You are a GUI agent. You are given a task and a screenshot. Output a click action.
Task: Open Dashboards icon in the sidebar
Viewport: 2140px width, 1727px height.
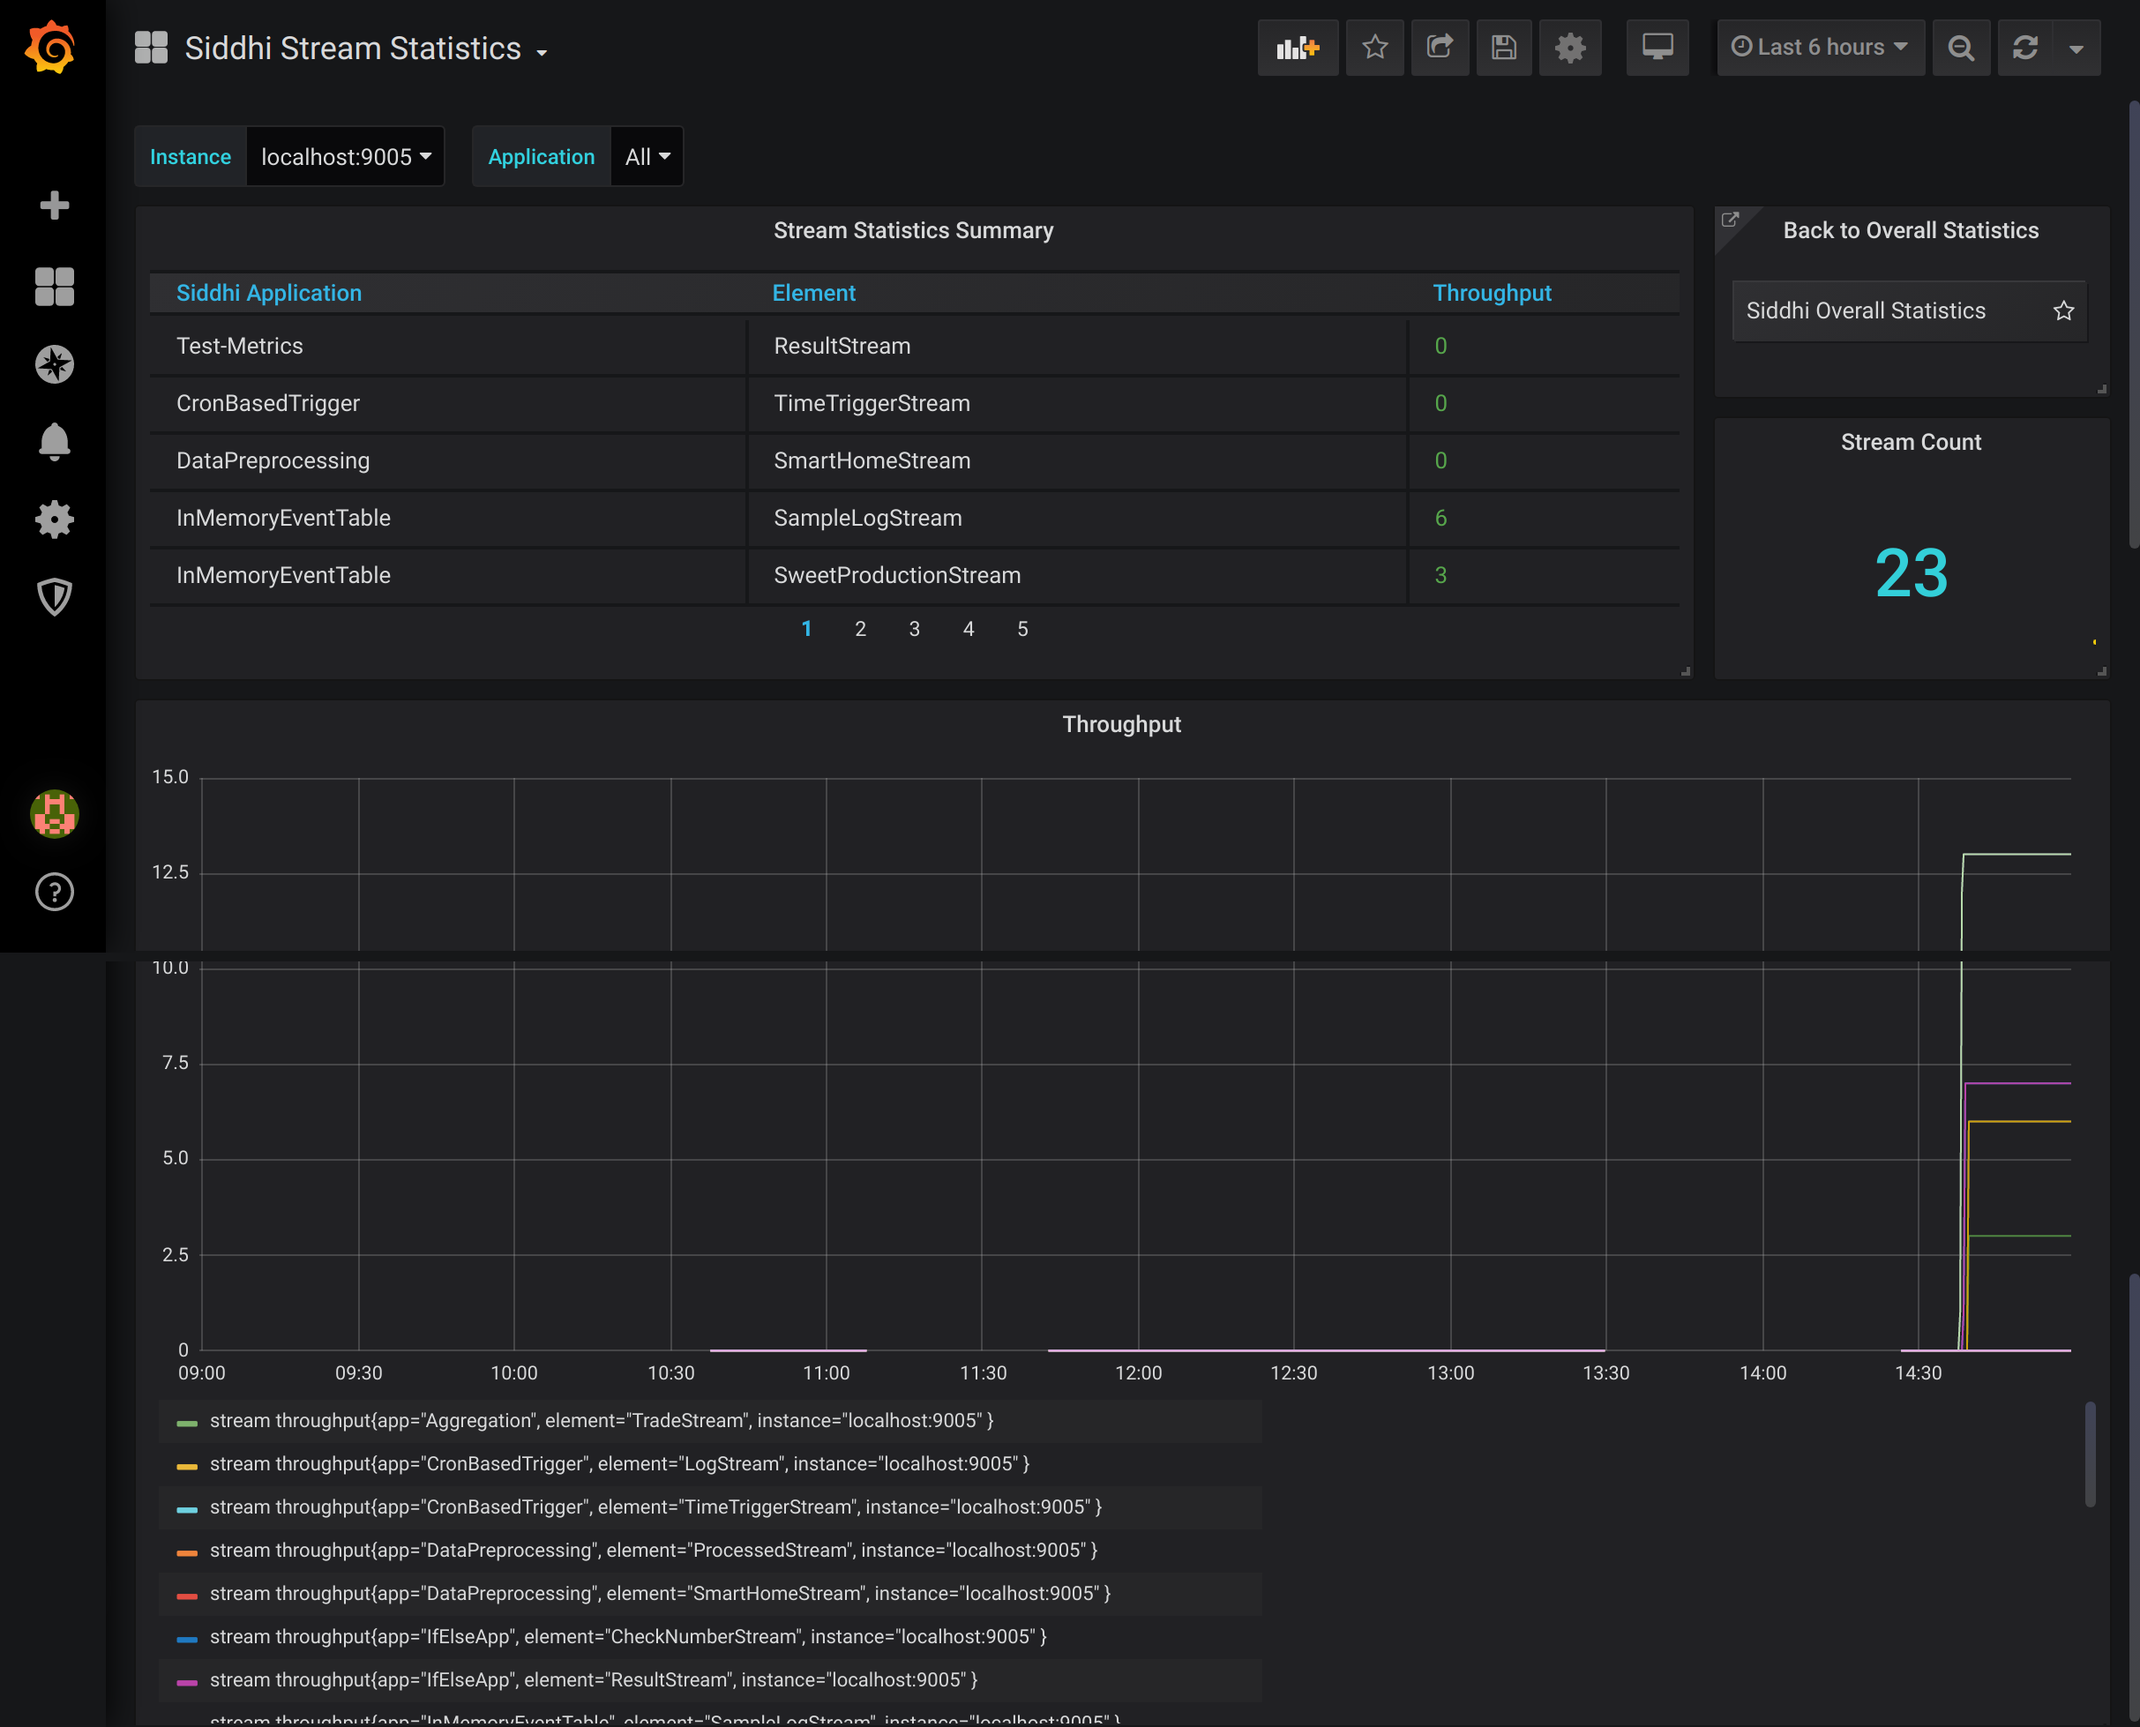point(54,287)
